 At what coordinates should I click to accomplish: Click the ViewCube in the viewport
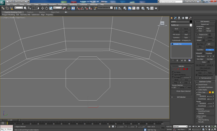click(162, 24)
